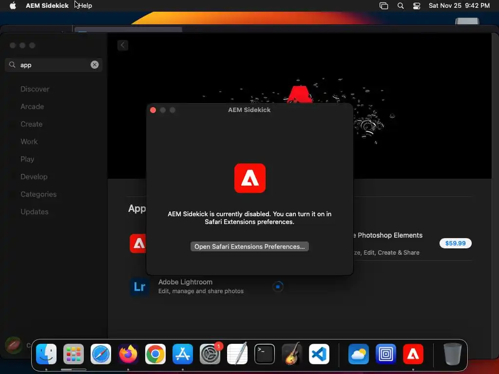Clear the App Store search field
499x374 pixels.
[x=95, y=65]
